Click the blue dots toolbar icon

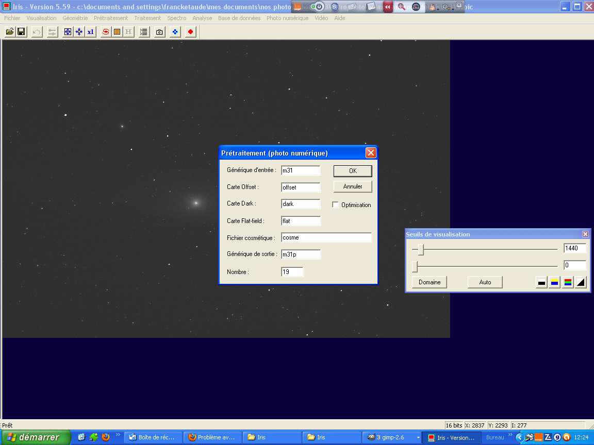175,32
